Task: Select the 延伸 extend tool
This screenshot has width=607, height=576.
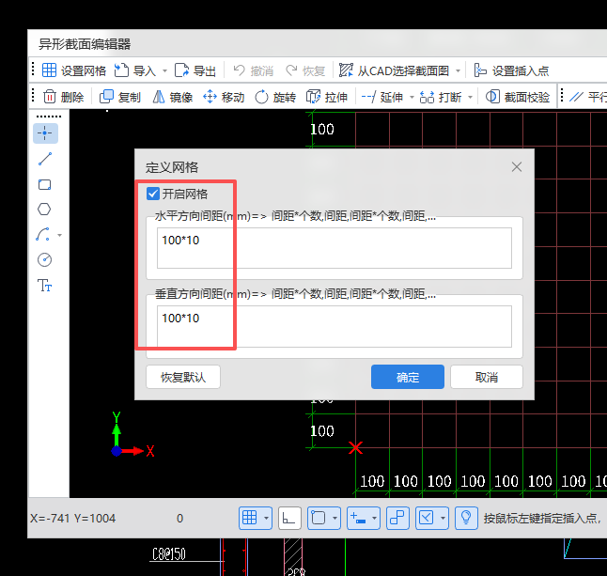Action: (382, 97)
